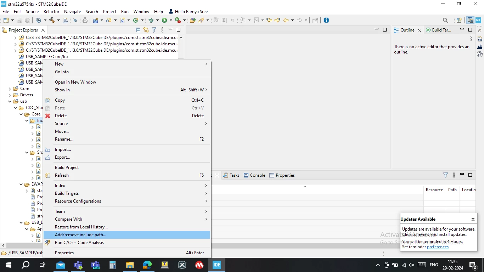Click the Back navigation arrow icon

pos(286,20)
